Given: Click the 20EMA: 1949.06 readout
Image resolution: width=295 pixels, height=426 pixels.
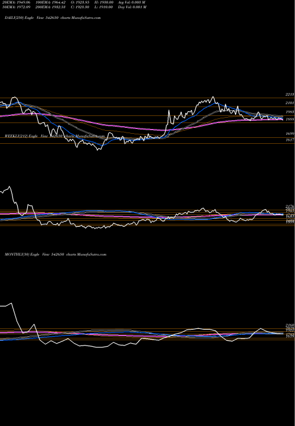Looking at the screenshot, I should point(17,2).
